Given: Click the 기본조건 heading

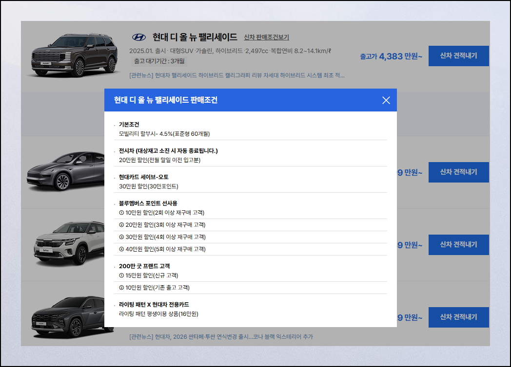Looking at the screenshot, I should pos(129,125).
